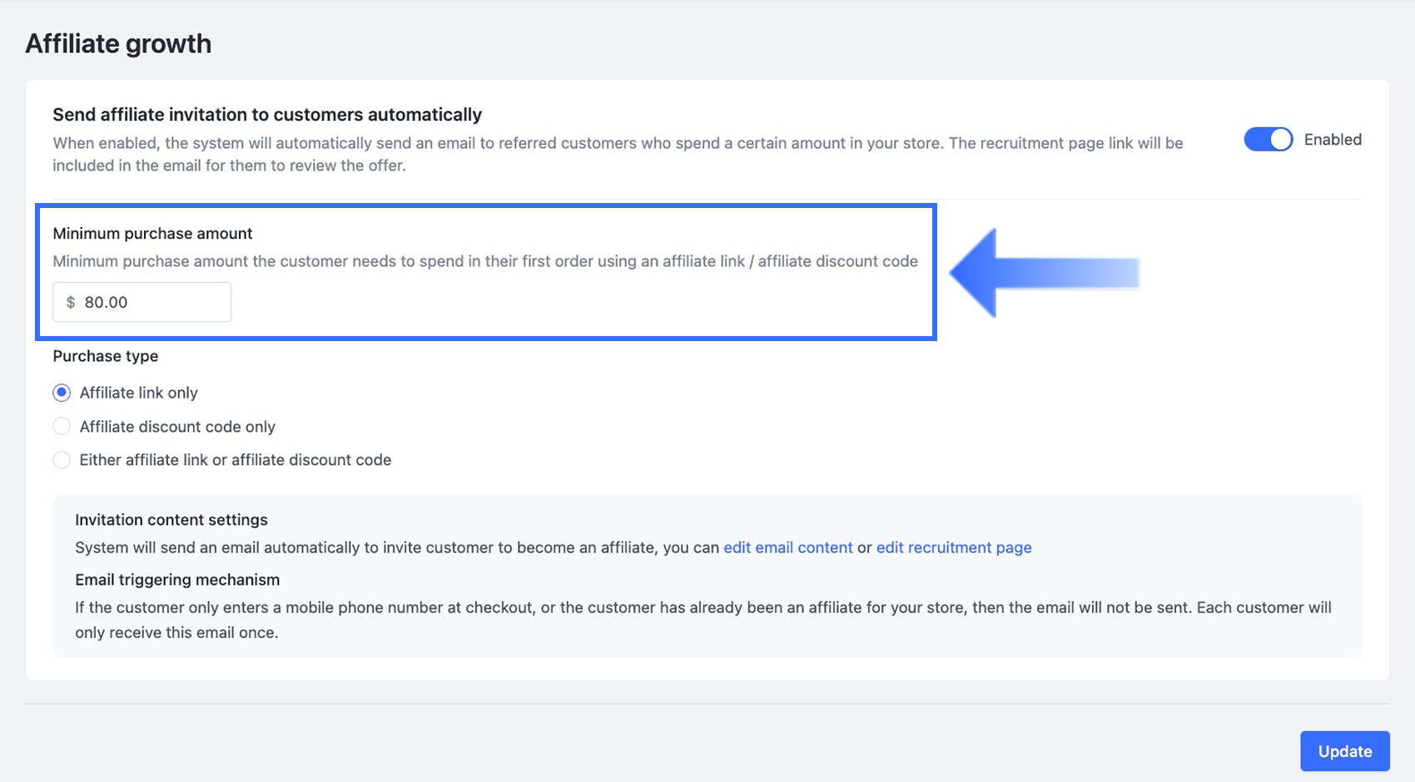
Task: Open the edit email content link
Action: point(788,547)
